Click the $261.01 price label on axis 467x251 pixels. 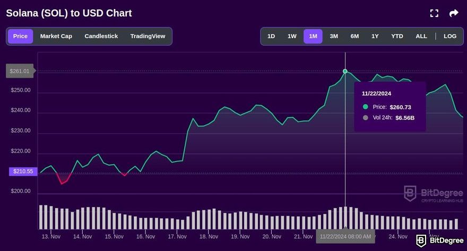[20, 71]
